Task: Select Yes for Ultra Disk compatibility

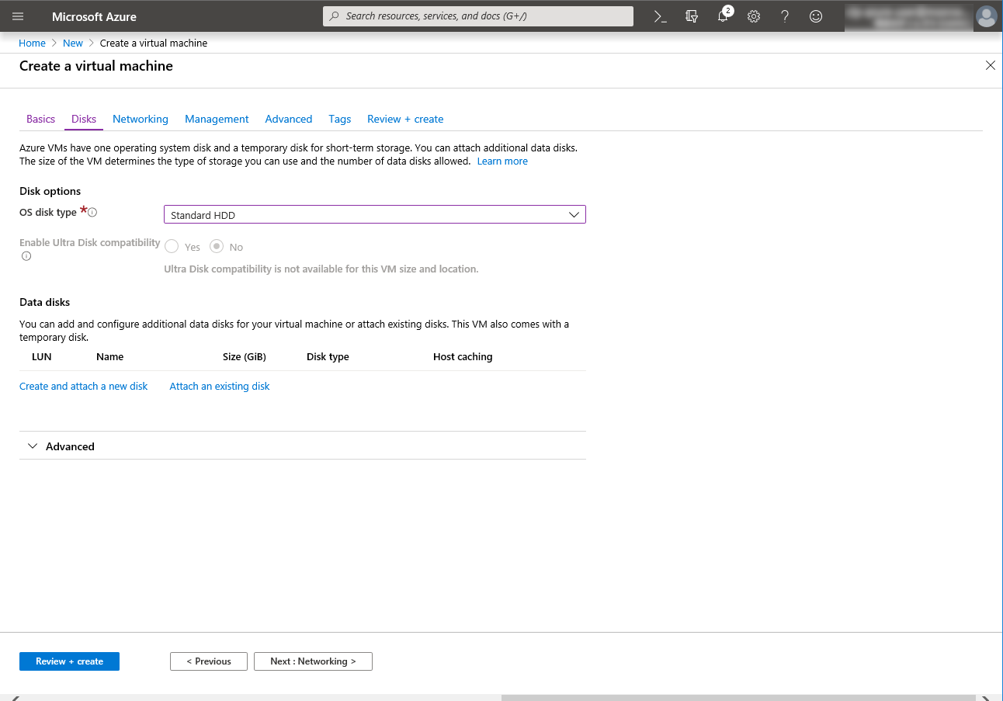Action: pyautogui.click(x=172, y=247)
